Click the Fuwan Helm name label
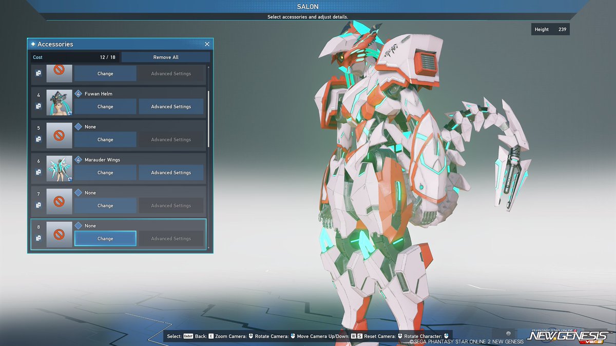Image resolution: width=616 pixels, height=346 pixels. 99,94
